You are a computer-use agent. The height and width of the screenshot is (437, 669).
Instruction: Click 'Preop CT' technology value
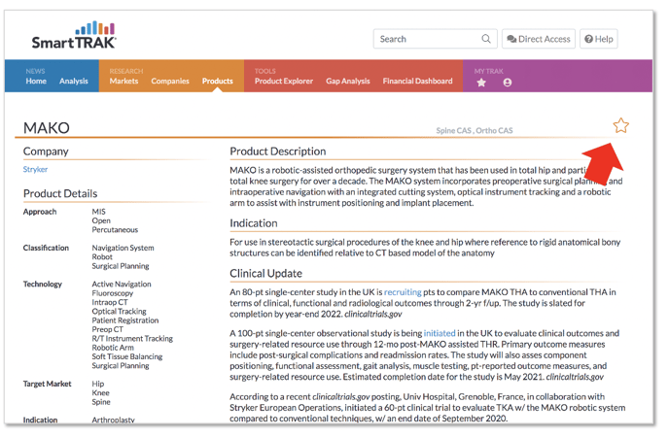coord(108,329)
